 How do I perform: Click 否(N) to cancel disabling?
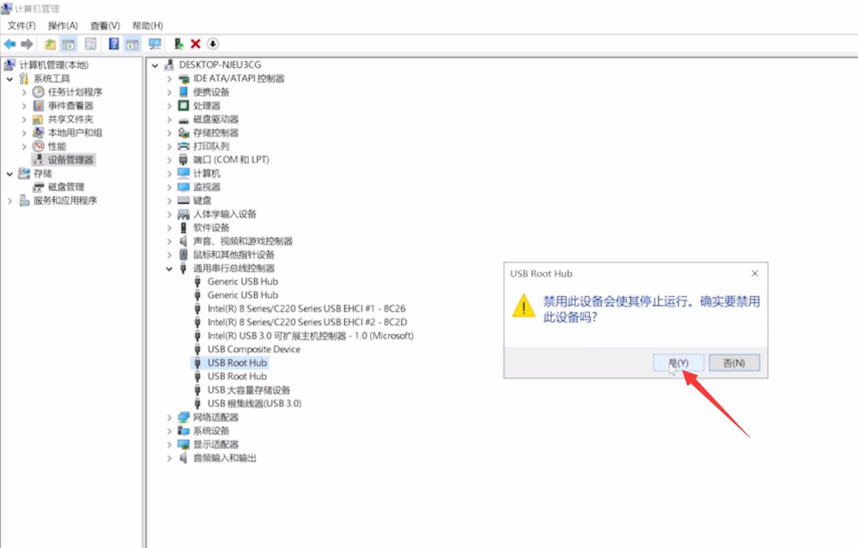coord(734,362)
